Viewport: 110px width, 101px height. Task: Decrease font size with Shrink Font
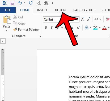(x=88, y=19)
